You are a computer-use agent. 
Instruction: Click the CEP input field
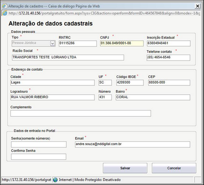coord(169,83)
